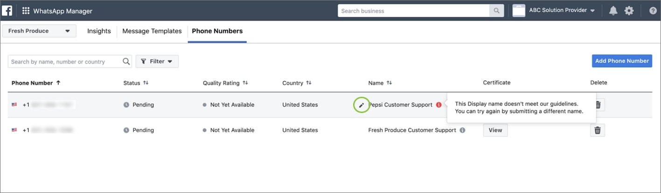Click Pending status in the Fresh Produce row
Screen dimensions: 661x193
[143, 130]
